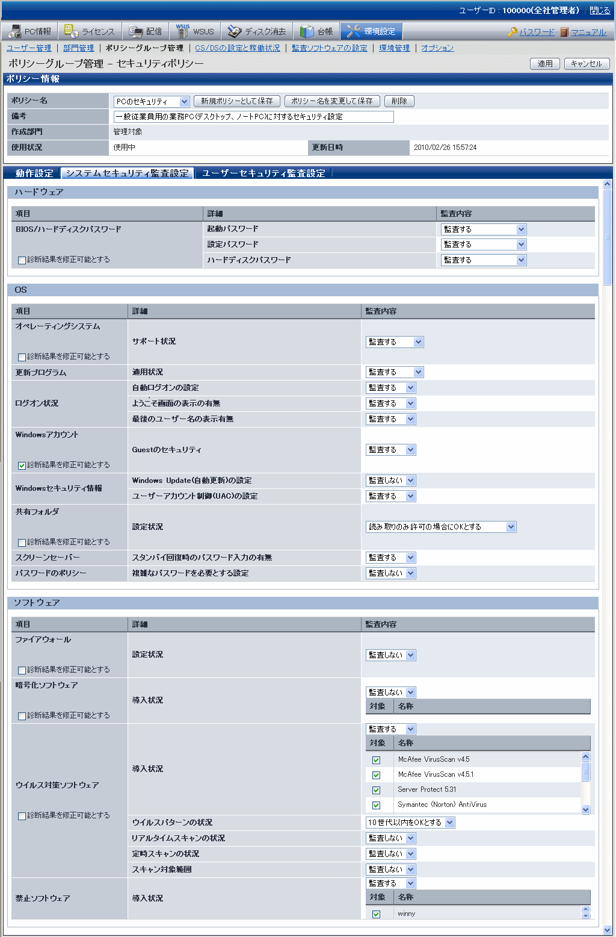Toggle 暗号化ソフトウェア 診断結果を修正可能とする checkbox
Screen dimensions: 616x937
click(22, 716)
